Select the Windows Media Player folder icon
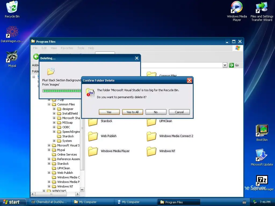This screenshot has width=275, height=206. click(x=93, y=151)
